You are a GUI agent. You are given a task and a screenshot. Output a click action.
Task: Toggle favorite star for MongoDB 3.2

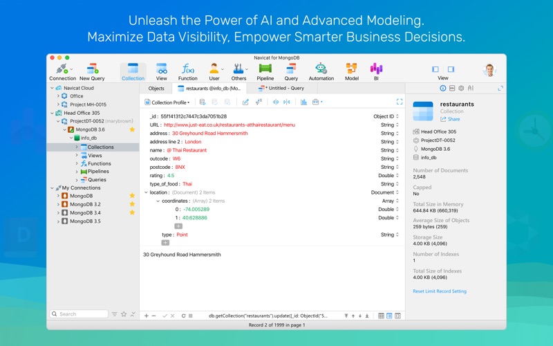pyautogui.click(x=132, y=204)
